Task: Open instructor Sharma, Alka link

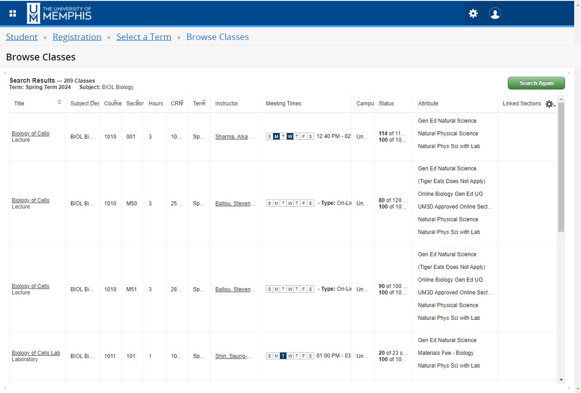Action: (231, 137)
